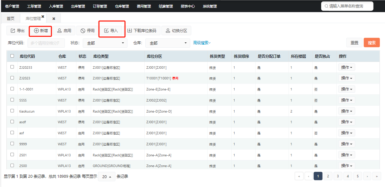Check the row ZJ2023 checkbox
The width and height of the screenshot is (385, 187).
[12, 78]
